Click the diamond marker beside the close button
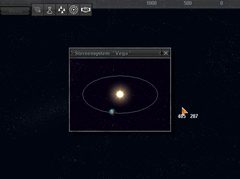 click(x=161, y=53)
